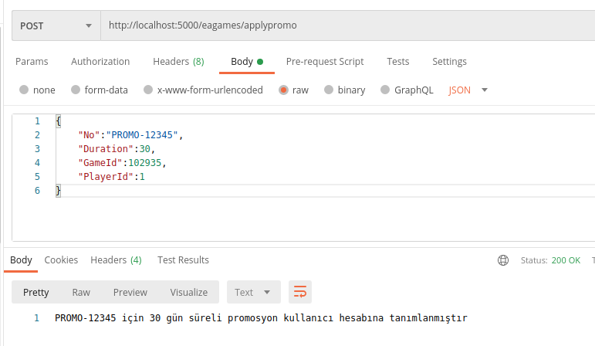This screenshot has height=346, width=595.
Task: Click the opening brace on line 1
Action: [58, 121]
